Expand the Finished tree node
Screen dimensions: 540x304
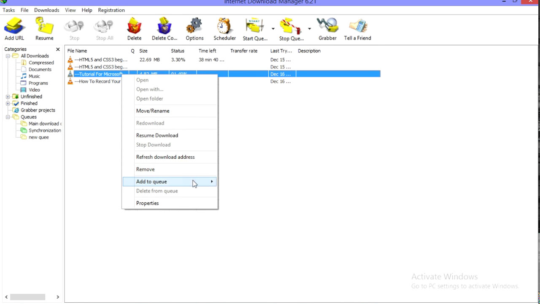tap(8, 103)
